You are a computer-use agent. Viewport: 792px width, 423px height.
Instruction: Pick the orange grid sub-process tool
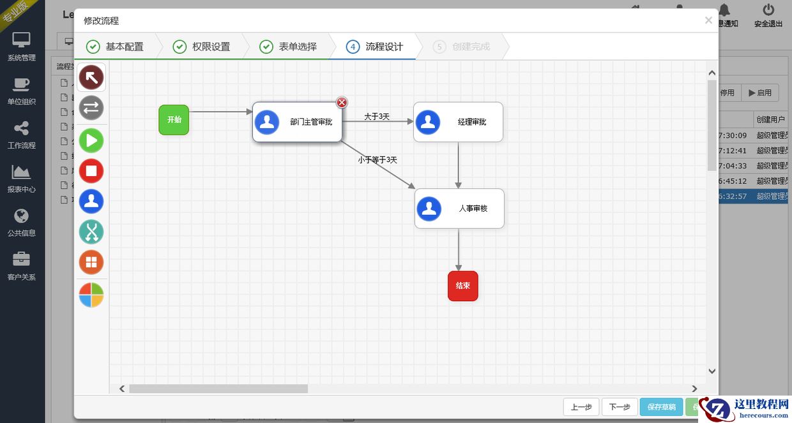click(x=91, y=262)
